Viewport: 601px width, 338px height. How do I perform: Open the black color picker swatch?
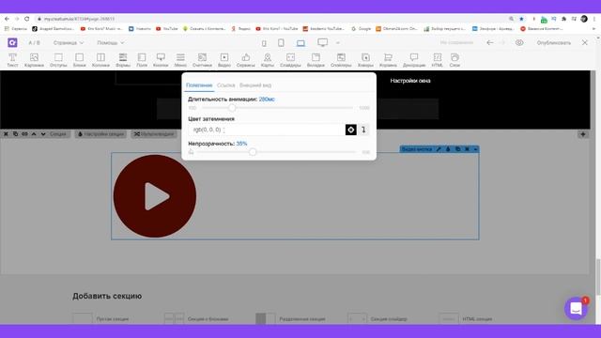(x=350, y=130)
